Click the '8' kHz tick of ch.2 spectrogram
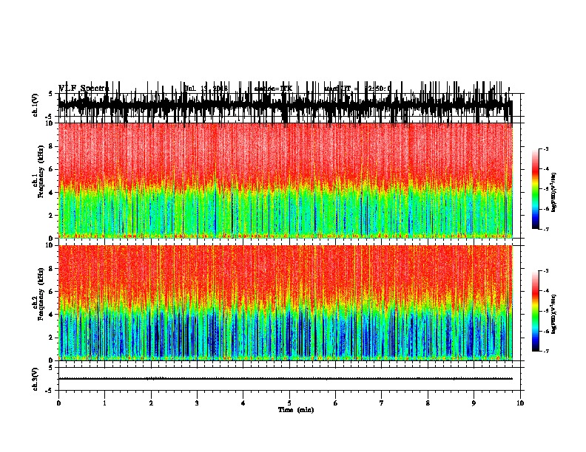 point(52,269)
